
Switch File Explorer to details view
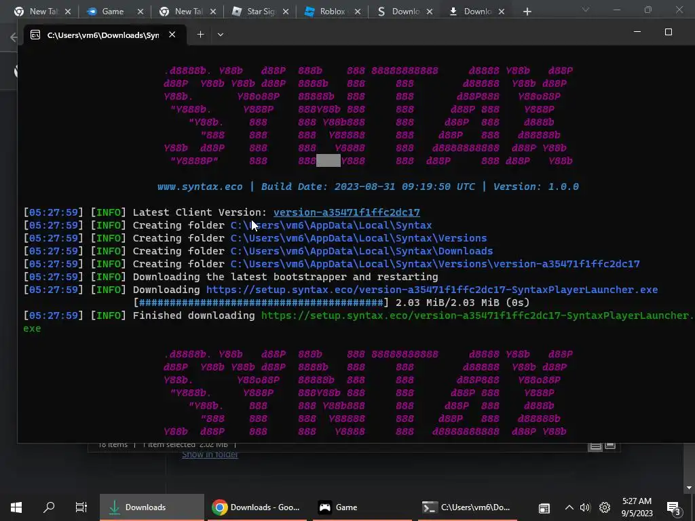595,446
